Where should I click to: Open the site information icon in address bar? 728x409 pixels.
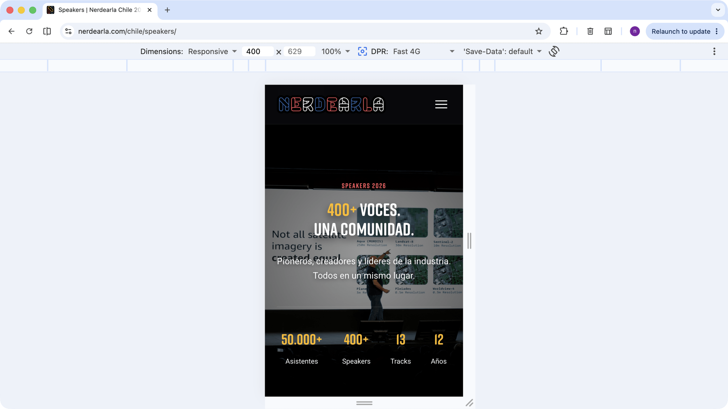point(68,31)
